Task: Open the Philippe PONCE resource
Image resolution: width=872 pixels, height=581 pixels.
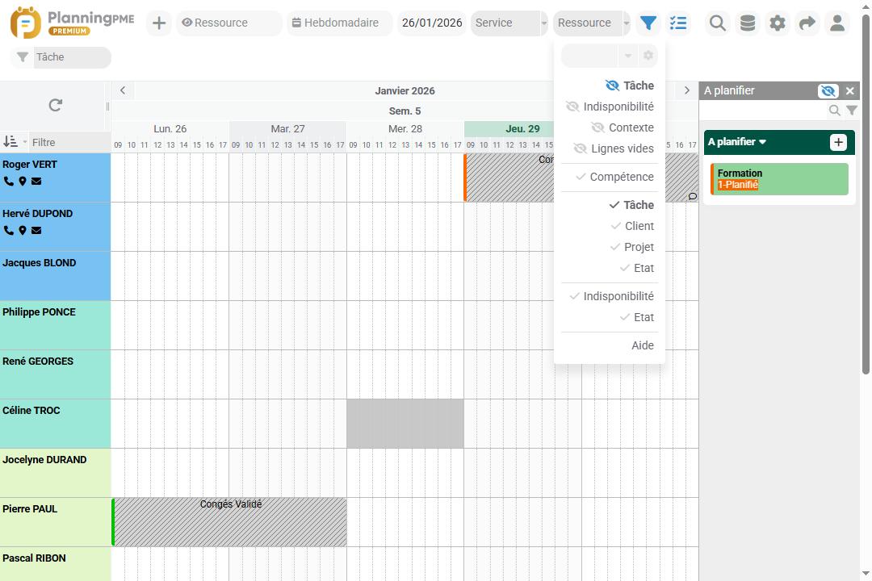Action: (x=55, y=325)
